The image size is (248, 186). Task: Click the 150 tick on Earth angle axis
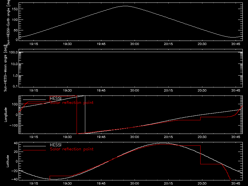15,9
